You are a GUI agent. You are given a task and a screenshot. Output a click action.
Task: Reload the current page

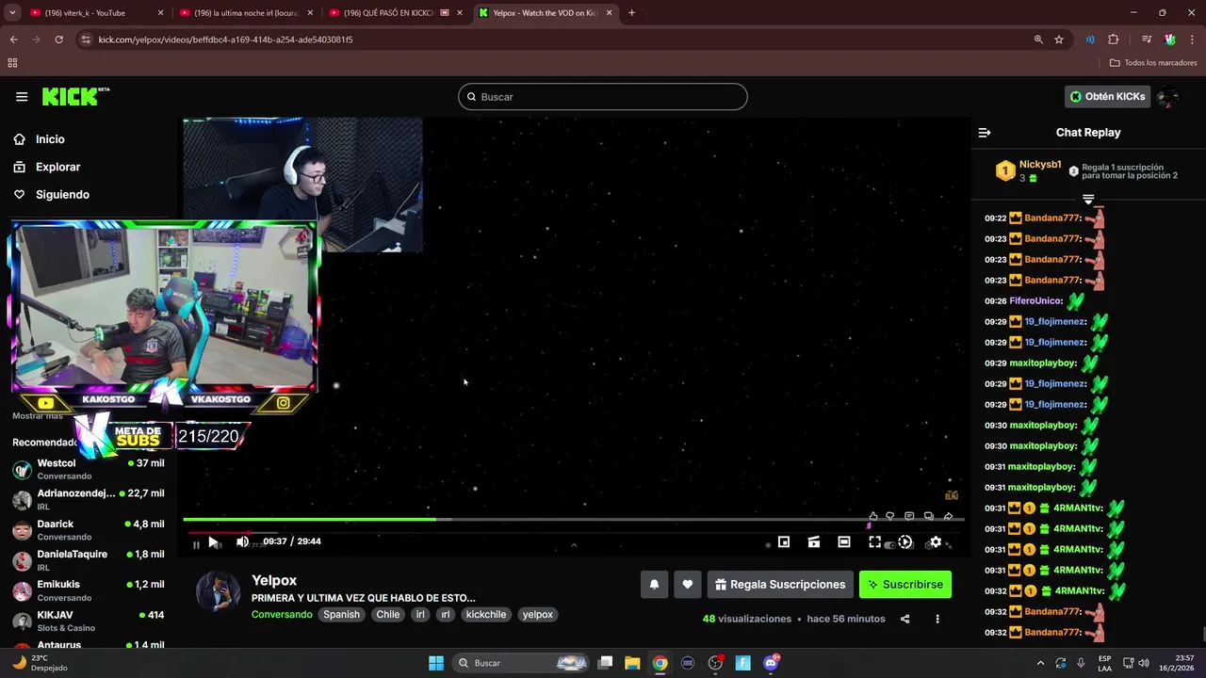coord(58,40)
